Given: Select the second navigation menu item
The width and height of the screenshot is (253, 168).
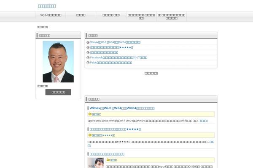Looking at the screenshot, I should tap(81, 15).
